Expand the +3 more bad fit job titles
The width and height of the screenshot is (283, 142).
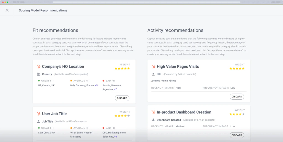point(115,137)
